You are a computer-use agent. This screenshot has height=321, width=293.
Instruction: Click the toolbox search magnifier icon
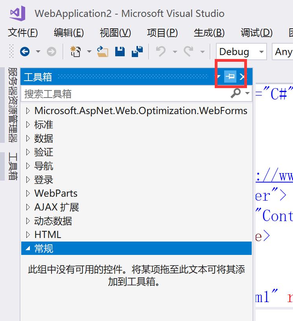coord(236,93)
